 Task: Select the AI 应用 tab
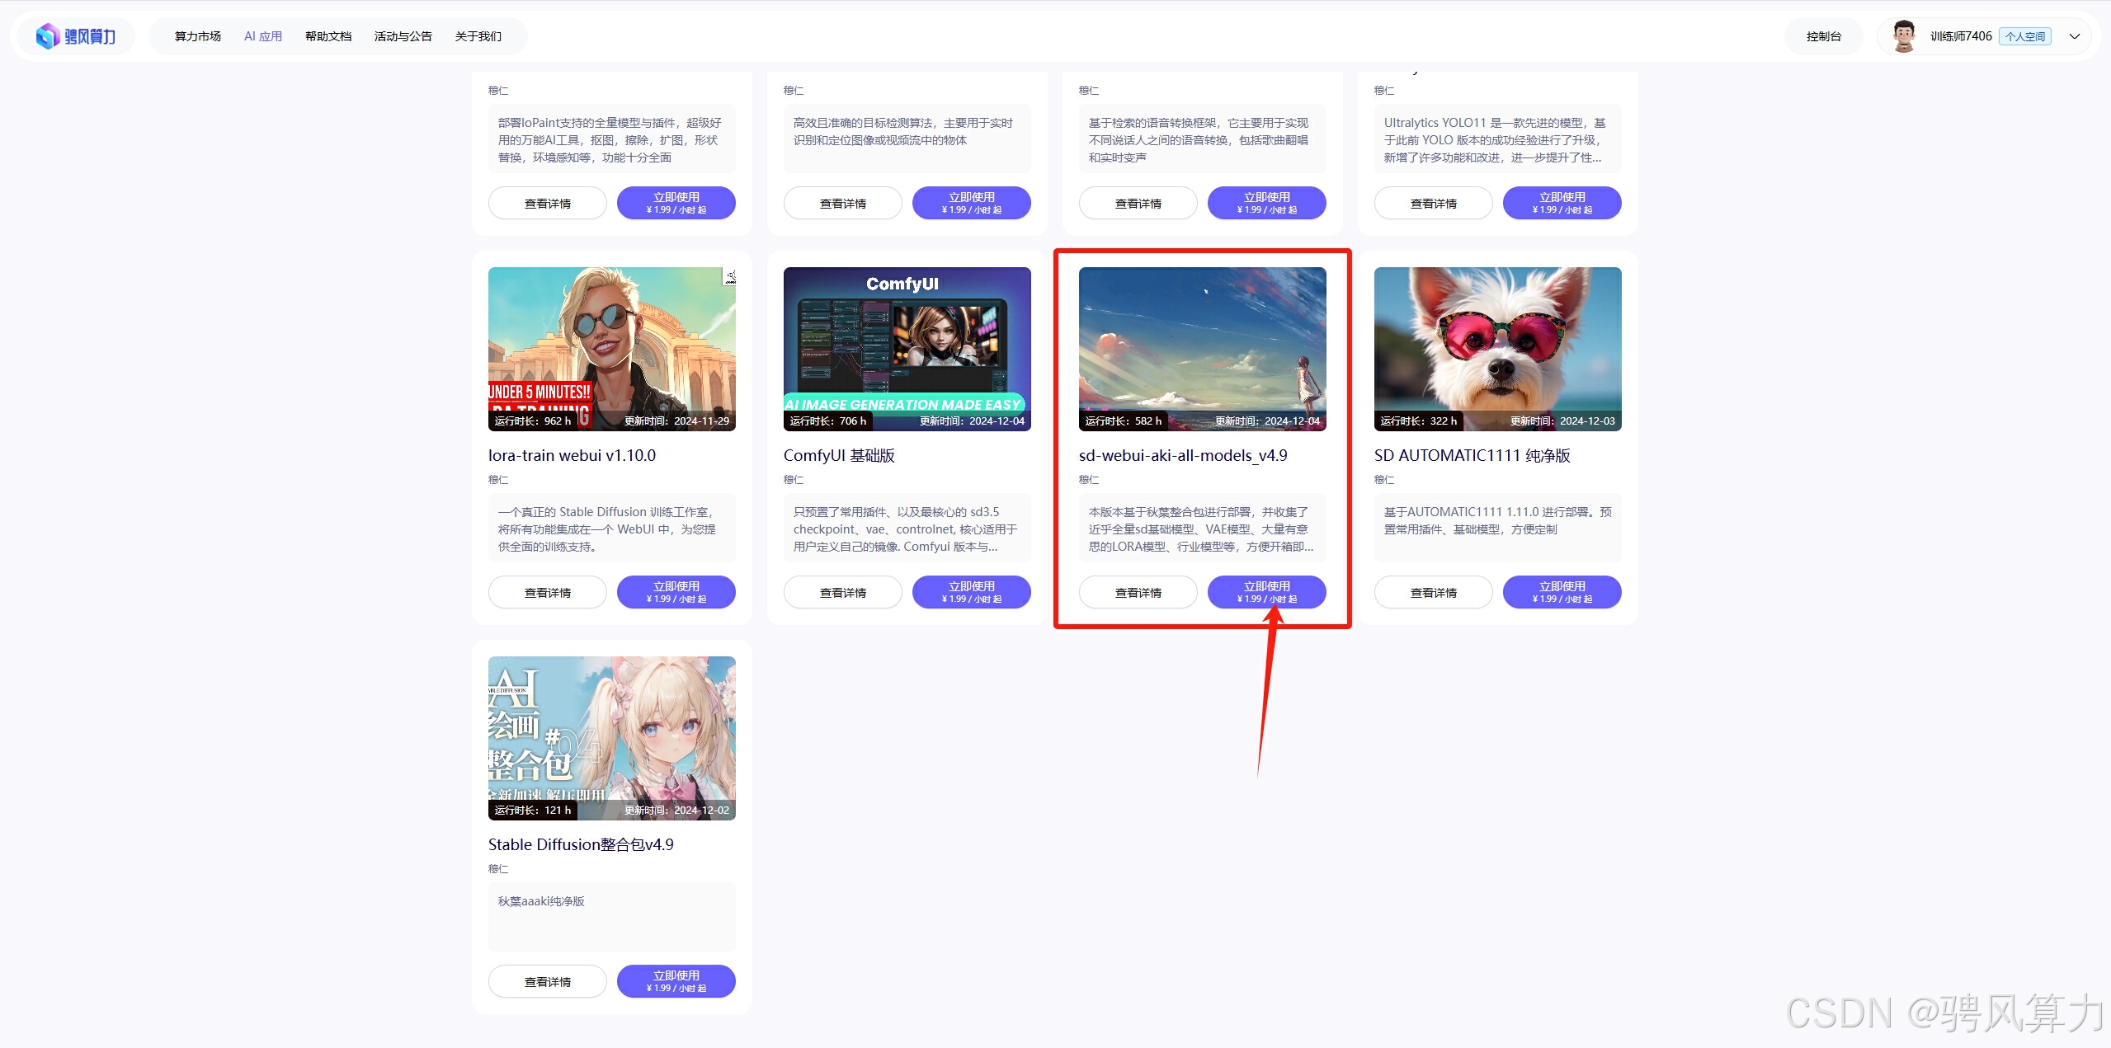pyautogui.click(x=263, y=36)
